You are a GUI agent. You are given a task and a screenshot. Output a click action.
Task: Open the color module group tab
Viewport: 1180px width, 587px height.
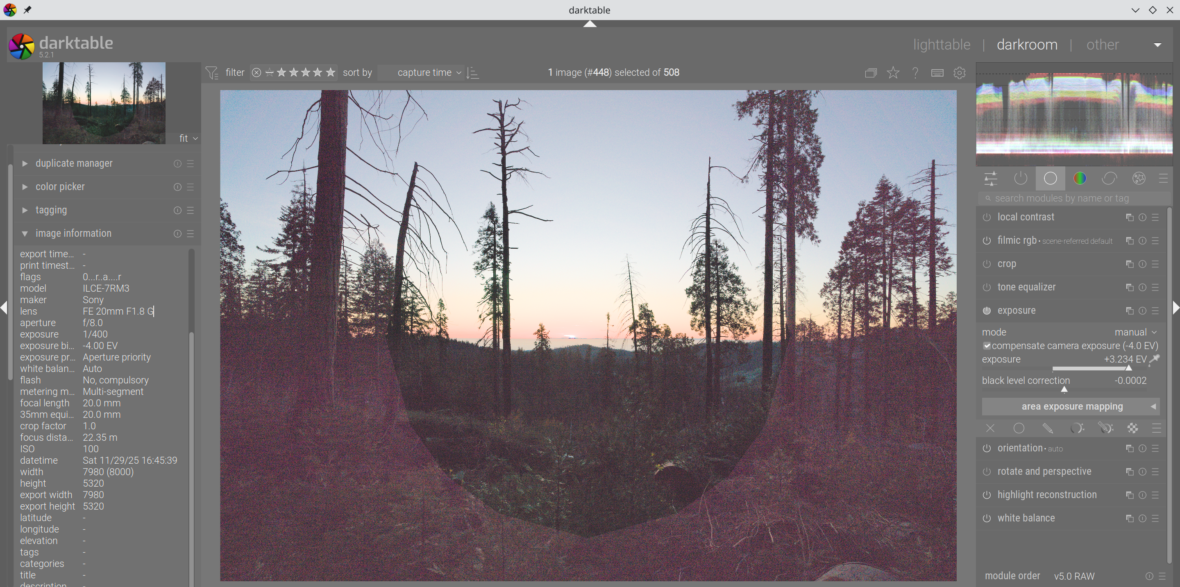click(1080, 178)
